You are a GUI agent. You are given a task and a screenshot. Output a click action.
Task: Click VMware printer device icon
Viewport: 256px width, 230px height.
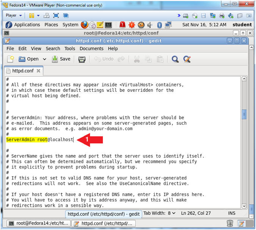tap(222, 16)
